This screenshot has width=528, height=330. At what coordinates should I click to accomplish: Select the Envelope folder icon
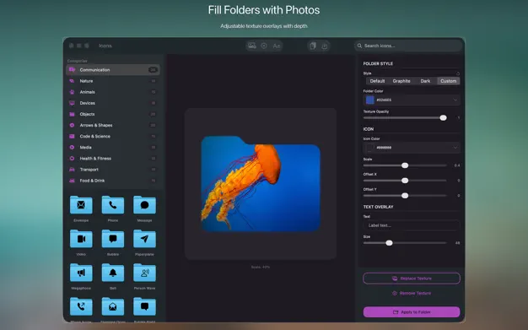(x=81, y=204)
